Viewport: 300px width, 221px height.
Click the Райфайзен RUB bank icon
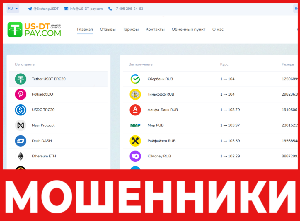tap(135, 141)
